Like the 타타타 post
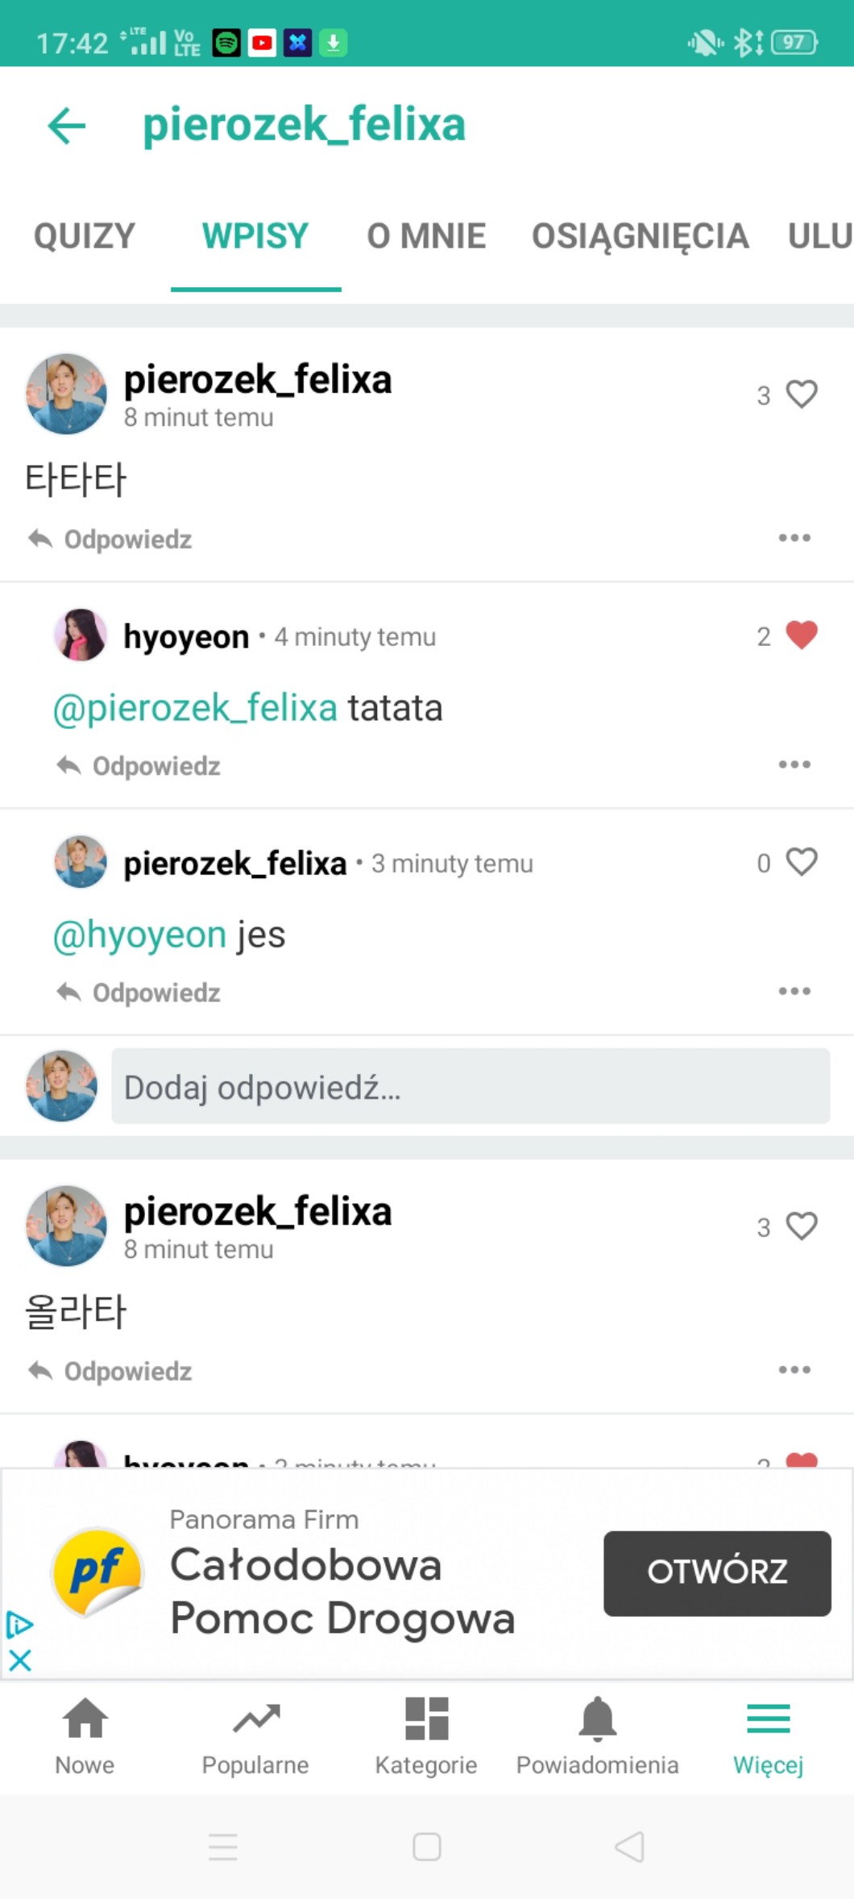 (x=802, y=394)
